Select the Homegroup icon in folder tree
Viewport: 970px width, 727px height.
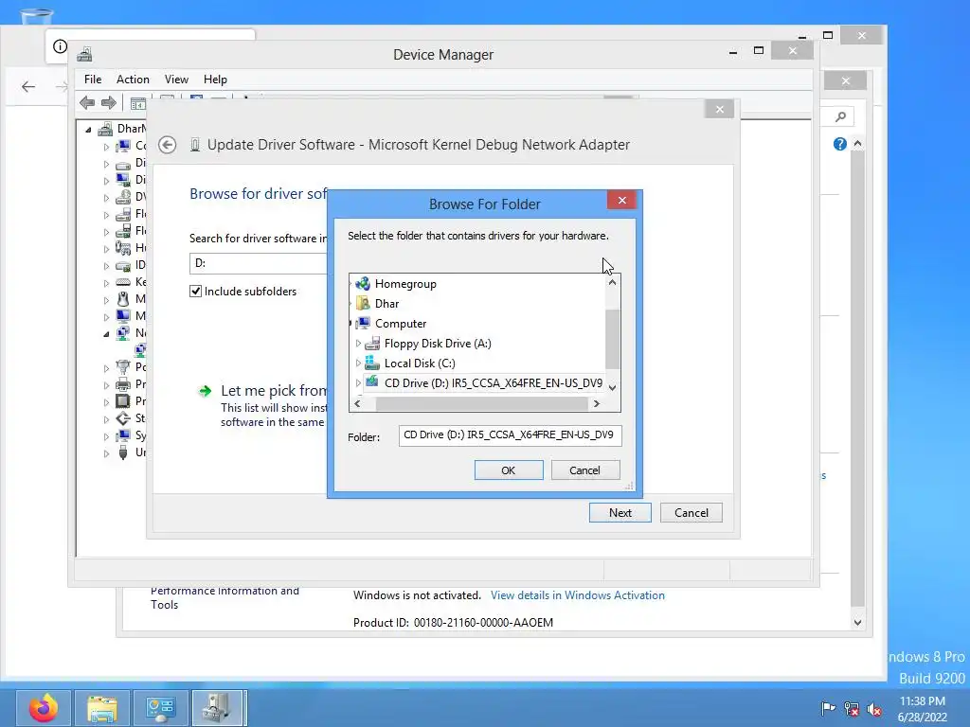[363, 284]
